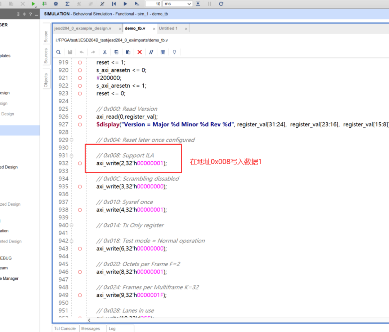
Task: Collapse the code fold at line 942
Action: pos(72,241)
